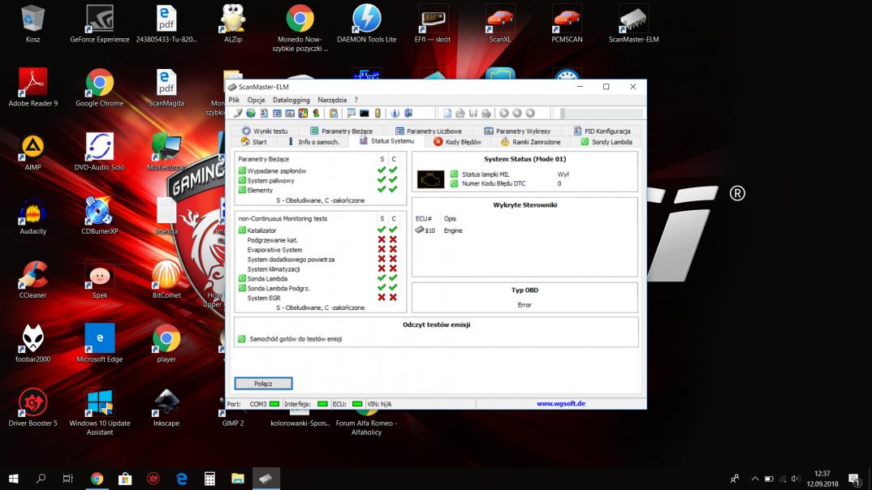The height and width of the screenshot is (490, 872).
Task: Select the CCleaner desktop icon
Action: pos(32,279)
